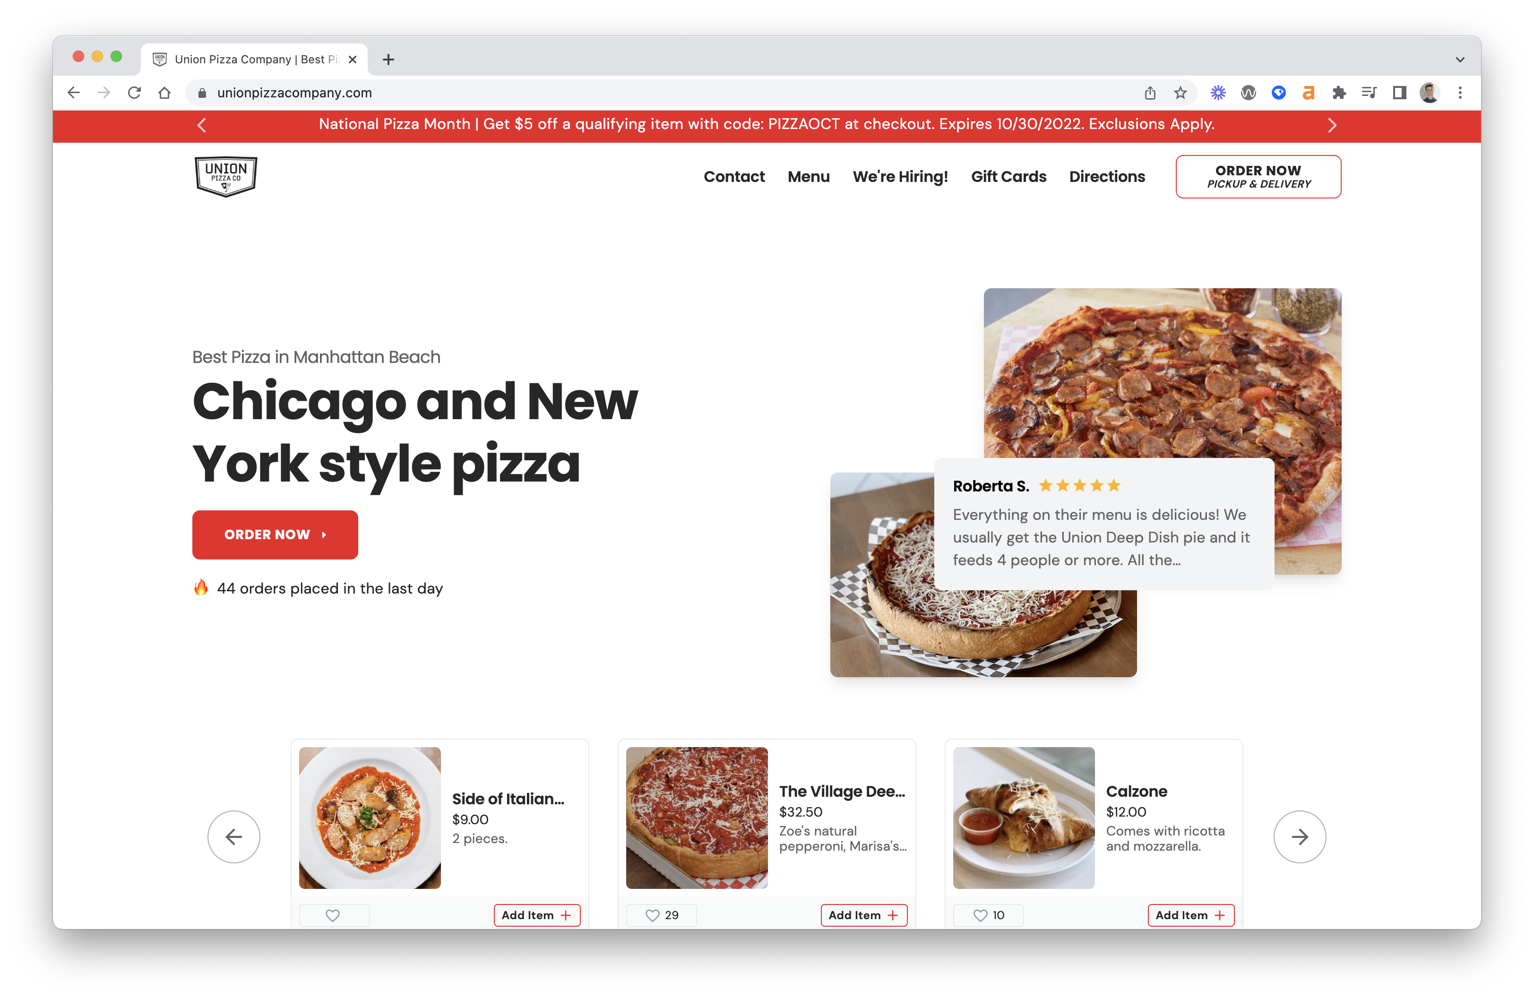The image size is (1534, 999).
Task: Open the Contact page
Action: point(733,177)
